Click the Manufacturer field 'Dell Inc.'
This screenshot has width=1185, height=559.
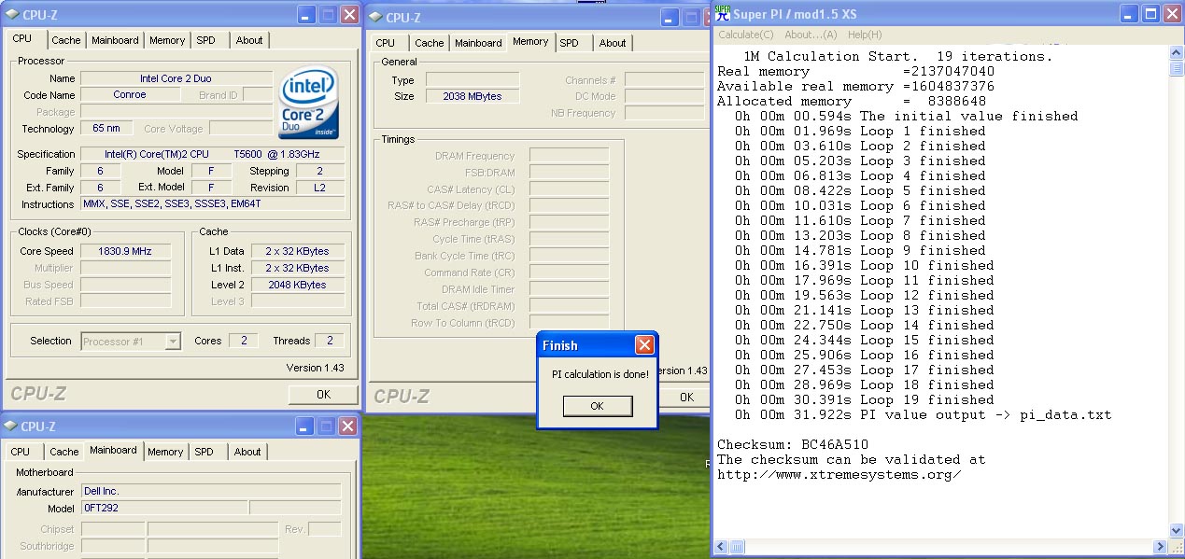(210, 491)
